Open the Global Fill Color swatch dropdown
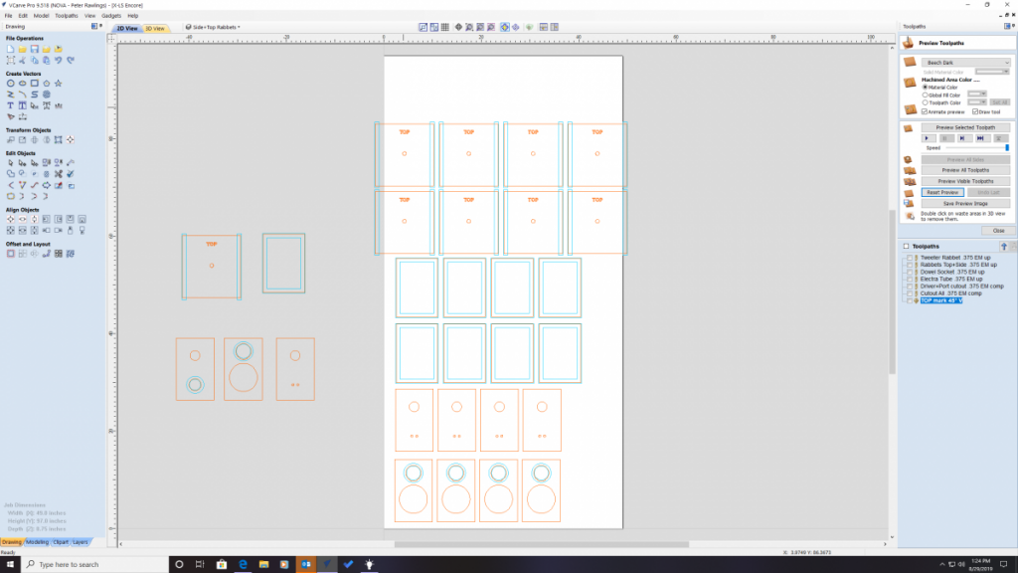Viewport: 1018px width, 573px height. pyautogui.click(x=976, y=95)
